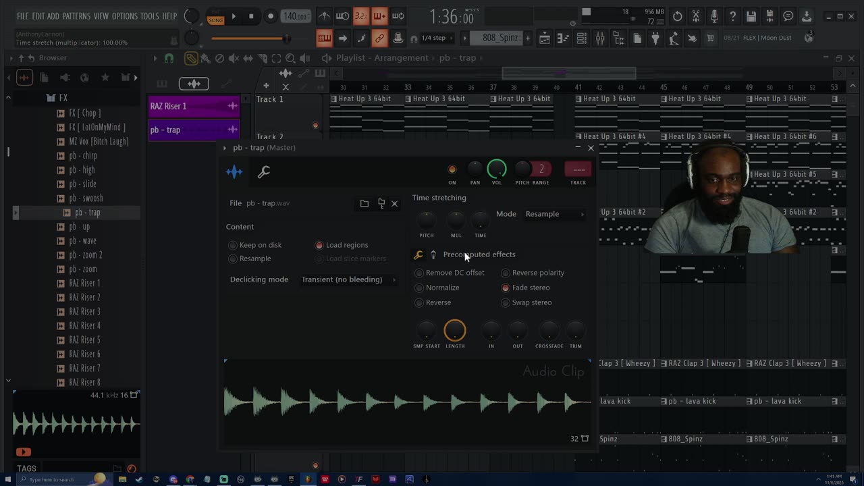Click the LENGTH knob
This screenshot has height=486, width=864.
point(455,330)
